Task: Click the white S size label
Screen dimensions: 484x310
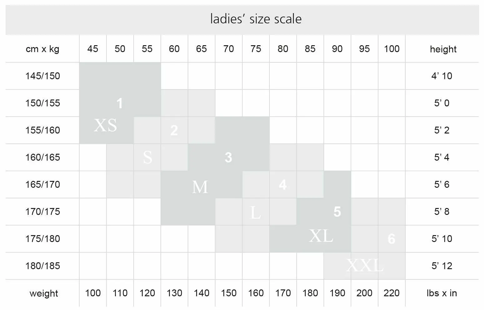Action: point(147,157)
